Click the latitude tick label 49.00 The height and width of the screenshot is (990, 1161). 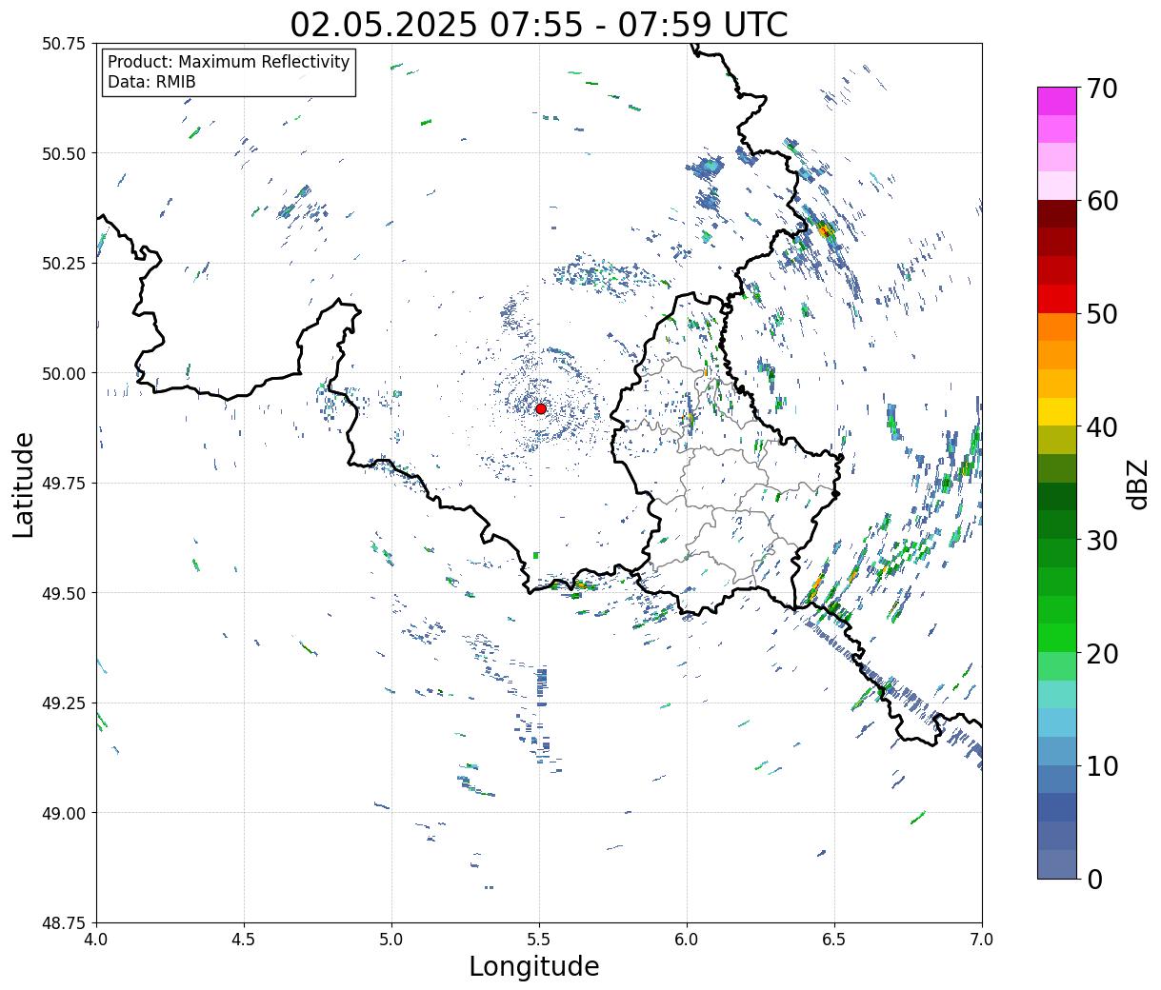pyautogui.click(x=64, y=813)
